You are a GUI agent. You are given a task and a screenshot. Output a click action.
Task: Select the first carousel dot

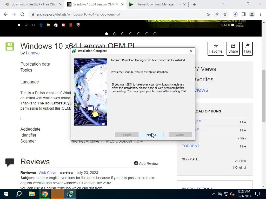[x=107, y=34]
